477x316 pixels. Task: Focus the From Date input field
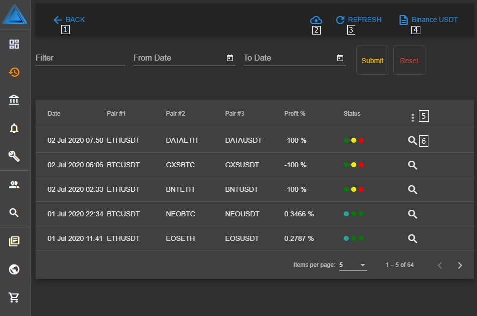pos(184,58)
